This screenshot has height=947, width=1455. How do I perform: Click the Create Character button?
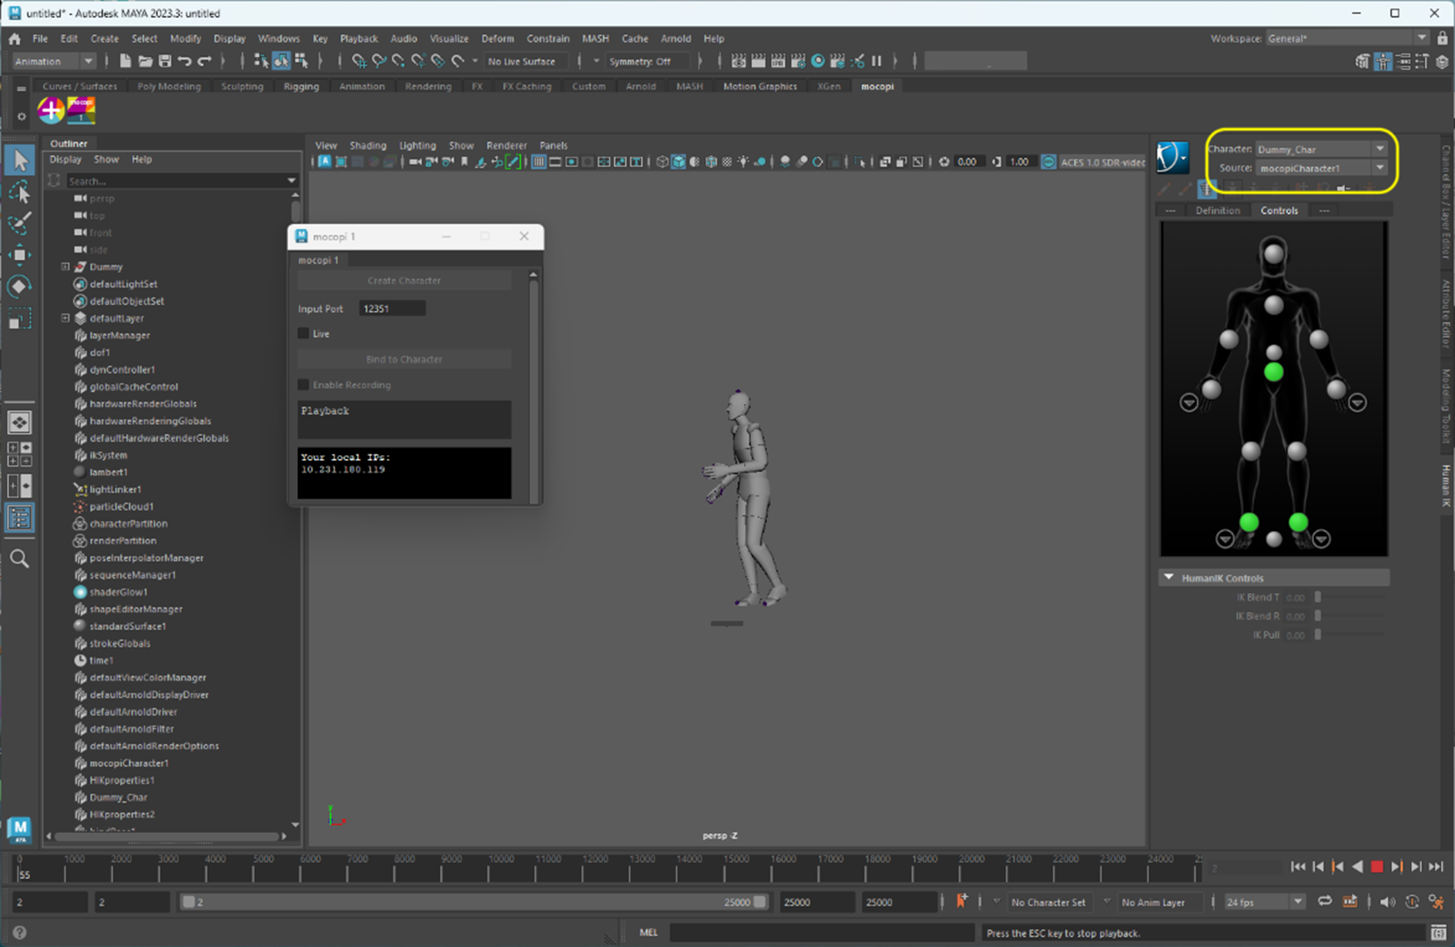click(x=404, y=280)
